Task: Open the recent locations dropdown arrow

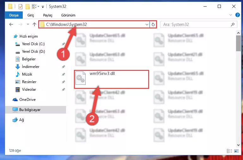Action: (x=28, y=24)
